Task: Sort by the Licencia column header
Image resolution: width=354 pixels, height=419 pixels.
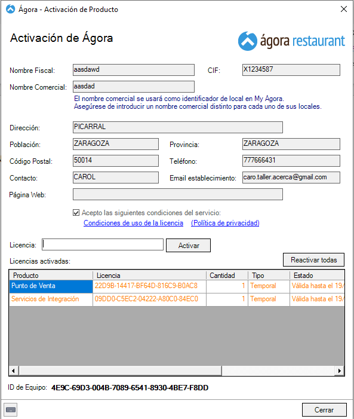Action: tap(149, 275)
